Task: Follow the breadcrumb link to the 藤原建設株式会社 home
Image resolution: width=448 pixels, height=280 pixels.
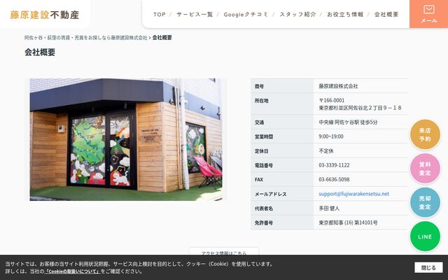Action: (x=85, y=37)
